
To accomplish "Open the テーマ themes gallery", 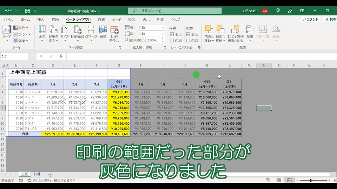I will click(7, 33).
